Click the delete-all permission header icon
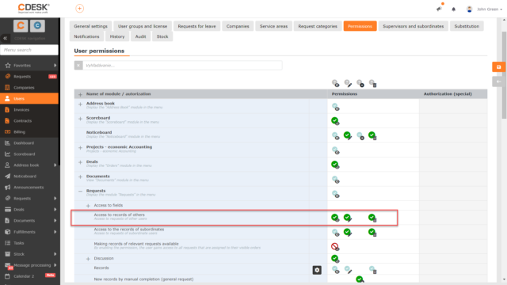The width and height of the screenshot is (507, 285). [372, 83]
